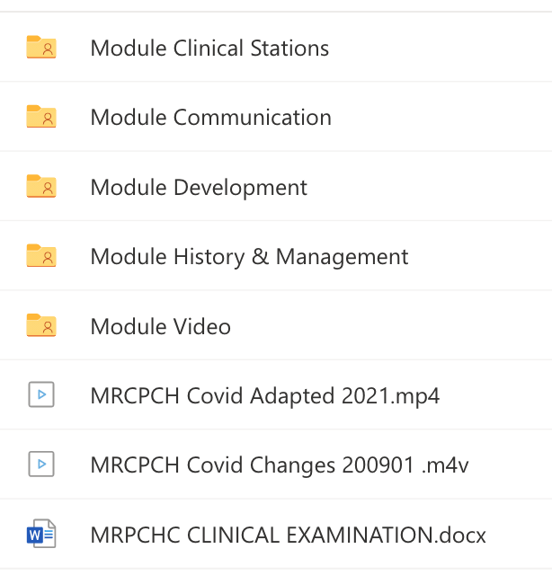This screenshot has height=584, width=552.
Task: Select the Module Development row's blank space
Action: 432,187
